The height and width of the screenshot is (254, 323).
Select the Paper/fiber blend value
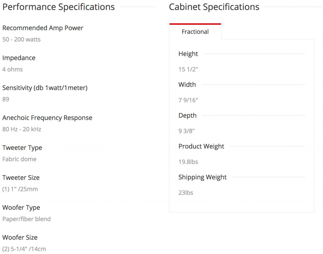pyautogui.click(x=26, y=219)
